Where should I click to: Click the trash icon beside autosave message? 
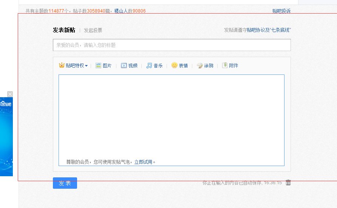(288, 183)
